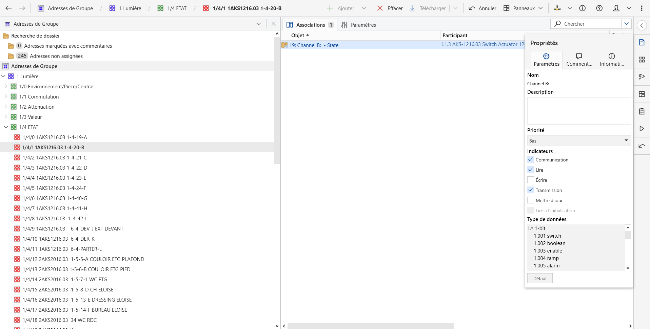Switch to the Associations tab
The image size is (650, 329).
tap(310, 25)
